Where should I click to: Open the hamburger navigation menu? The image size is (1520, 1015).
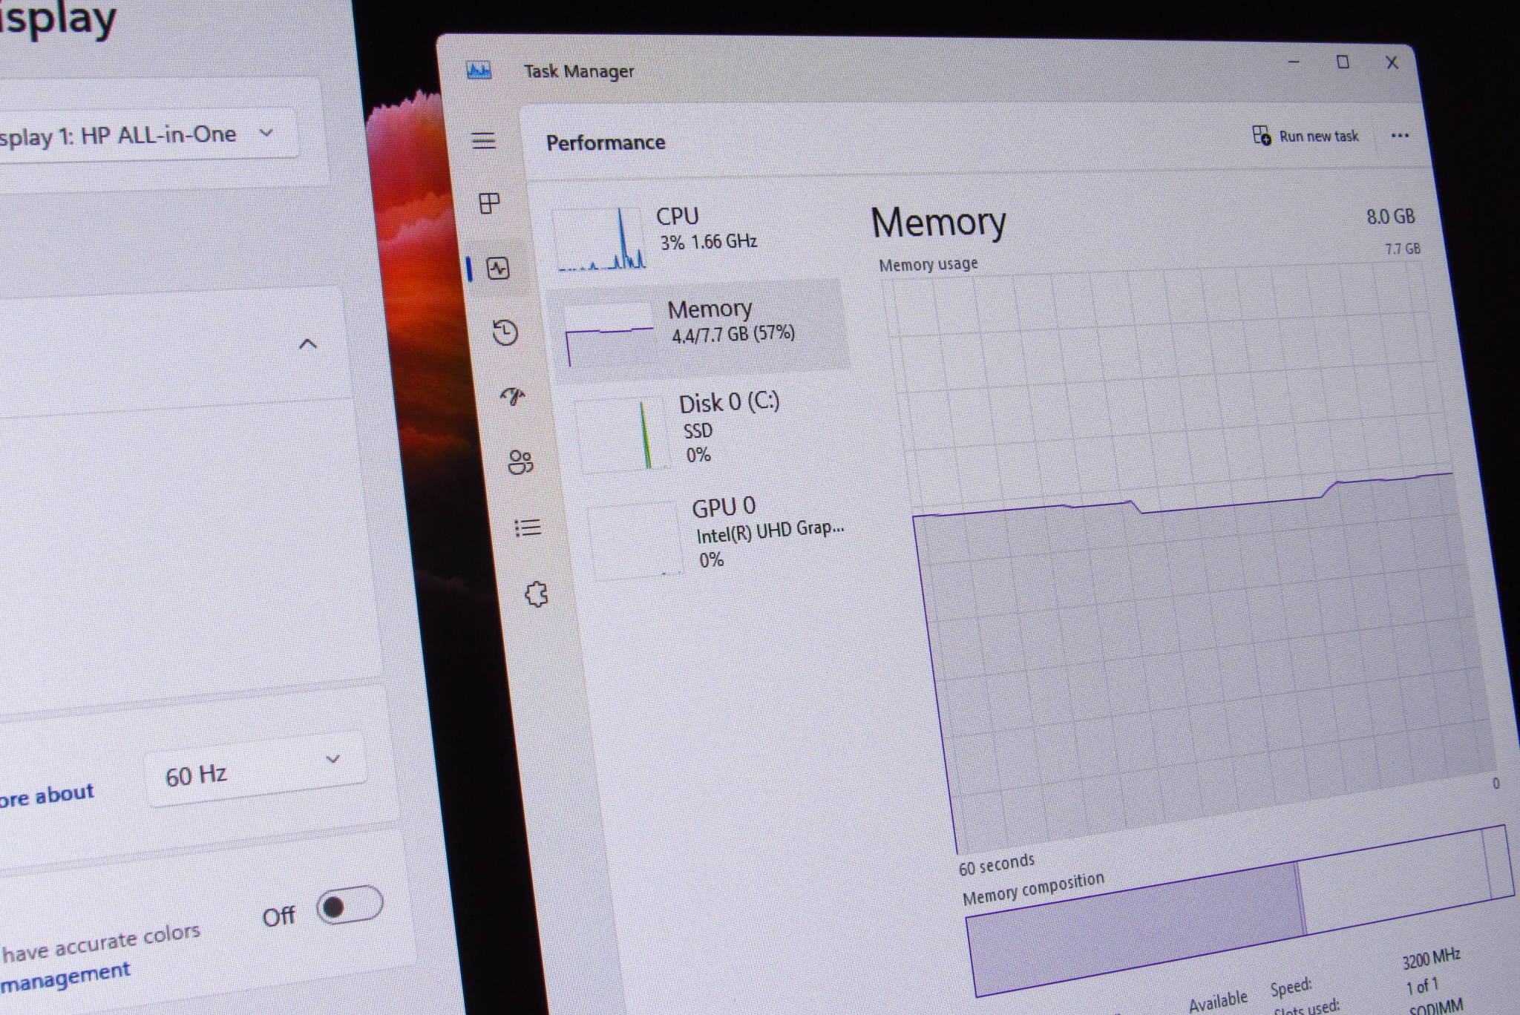tap(484, 140)
